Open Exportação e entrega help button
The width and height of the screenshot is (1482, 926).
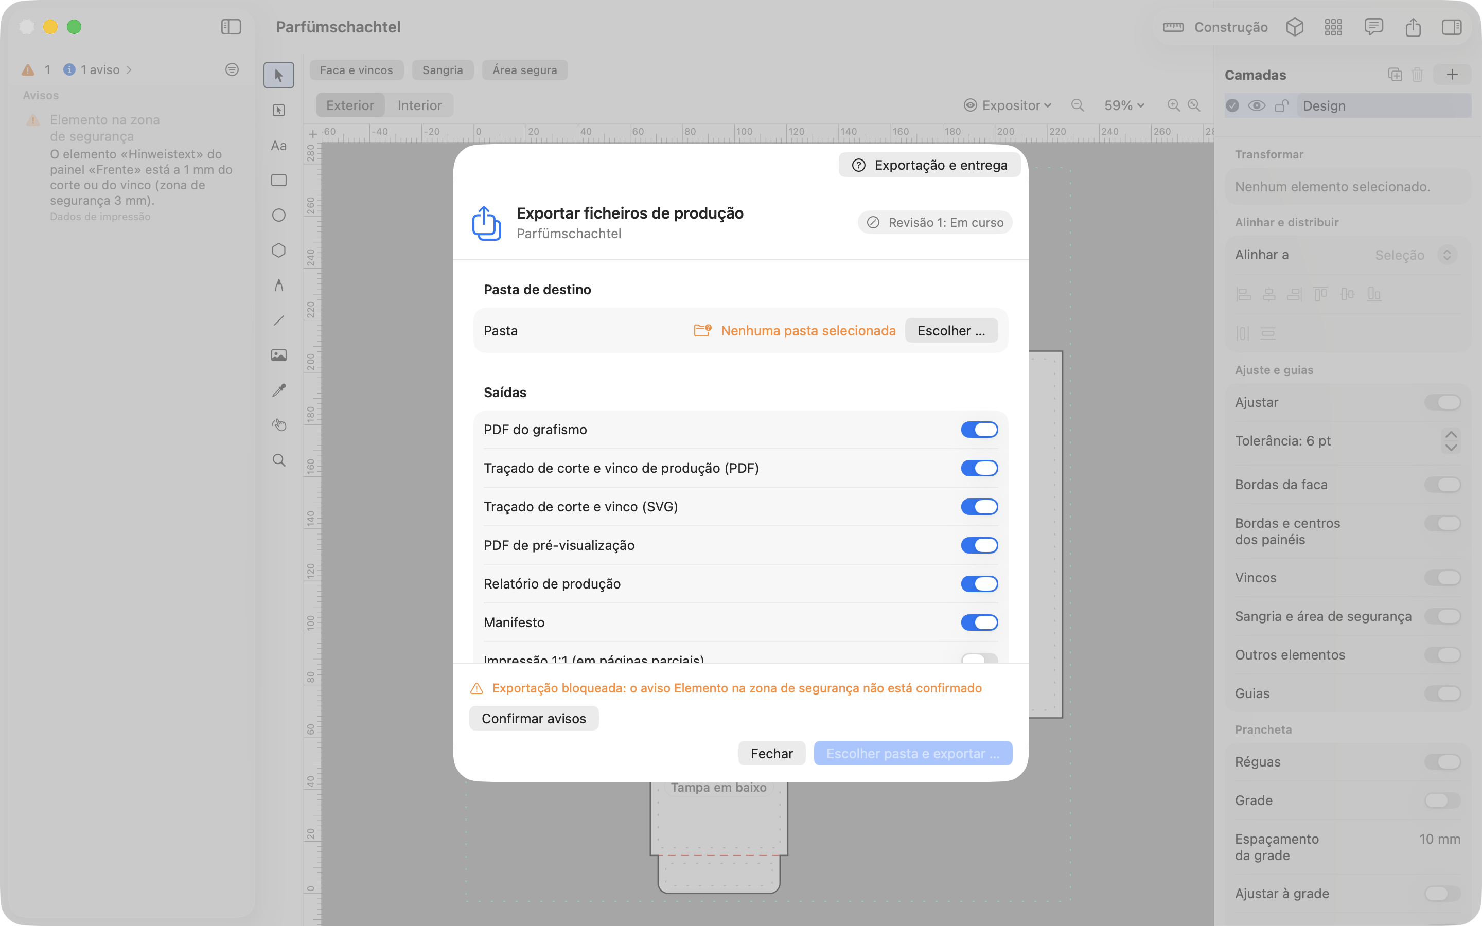[x=929, y=165]
